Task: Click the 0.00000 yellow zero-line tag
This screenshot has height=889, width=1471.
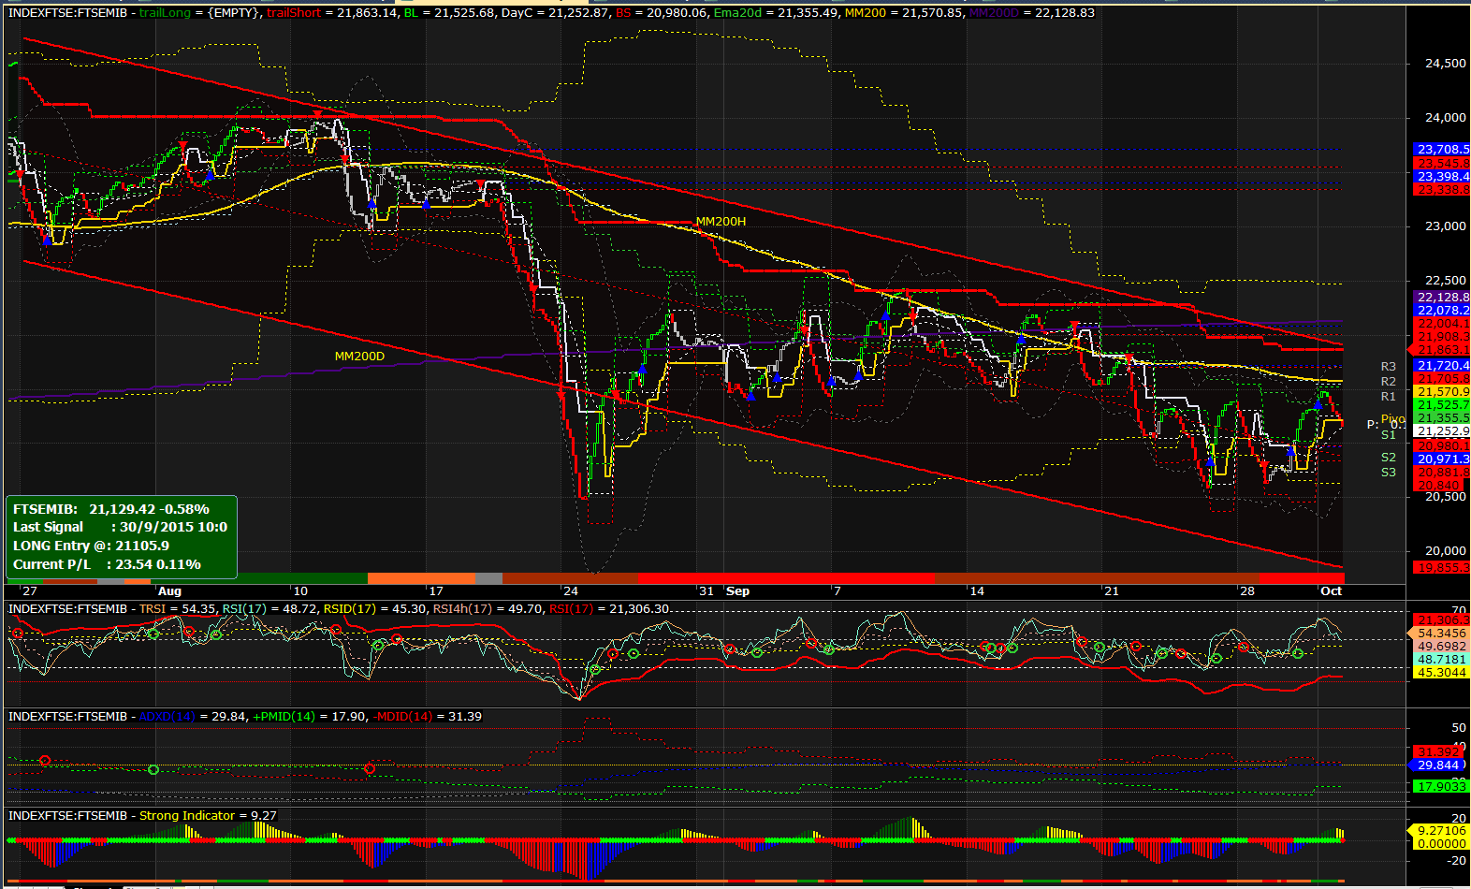Action: [x=1442, y=844]
